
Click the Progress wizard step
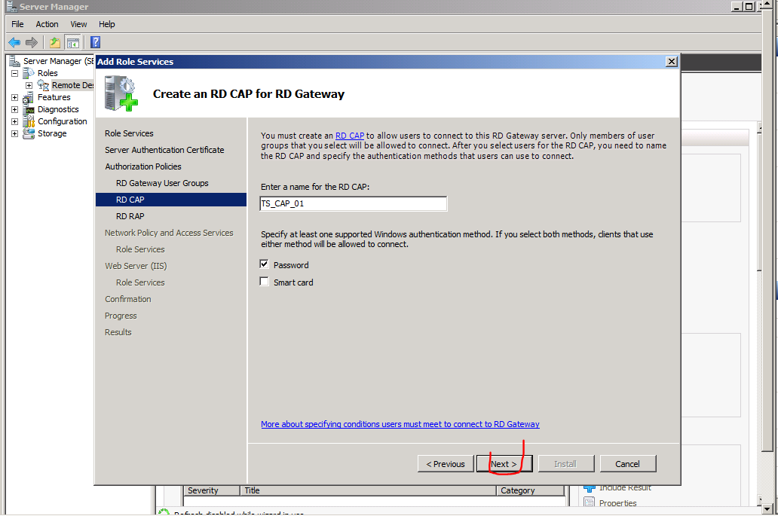point(121,316)
